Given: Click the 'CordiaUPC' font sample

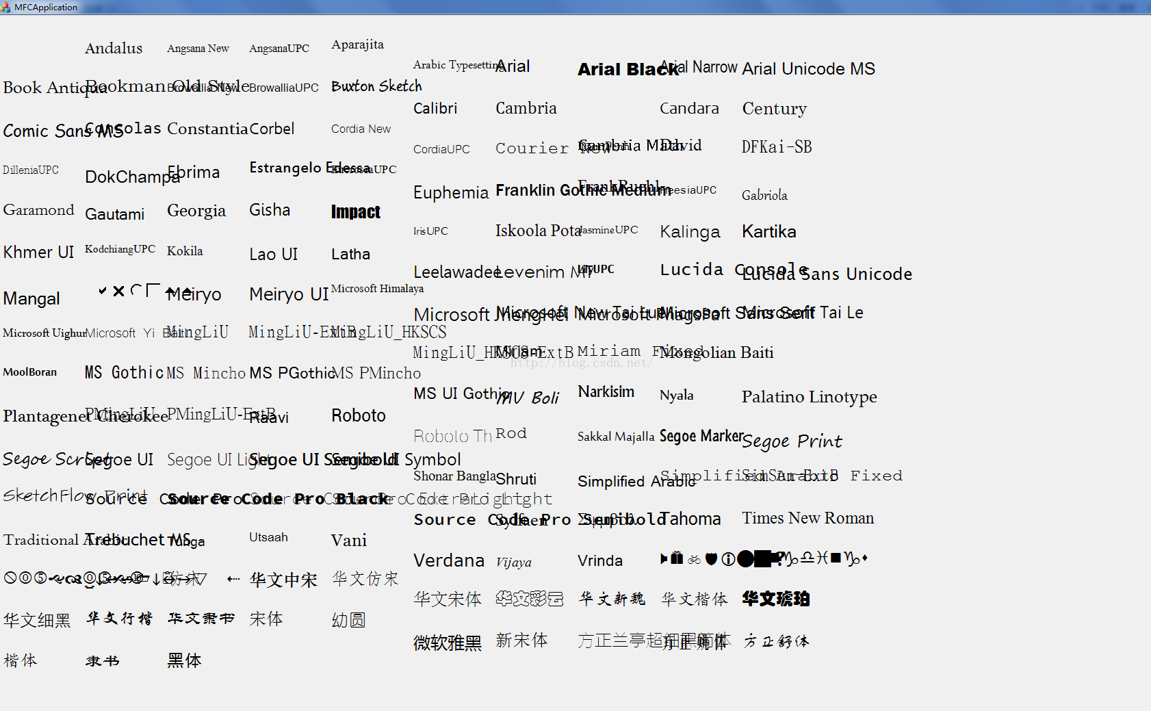Looking at the screenshot, I should tap(441, 149).
